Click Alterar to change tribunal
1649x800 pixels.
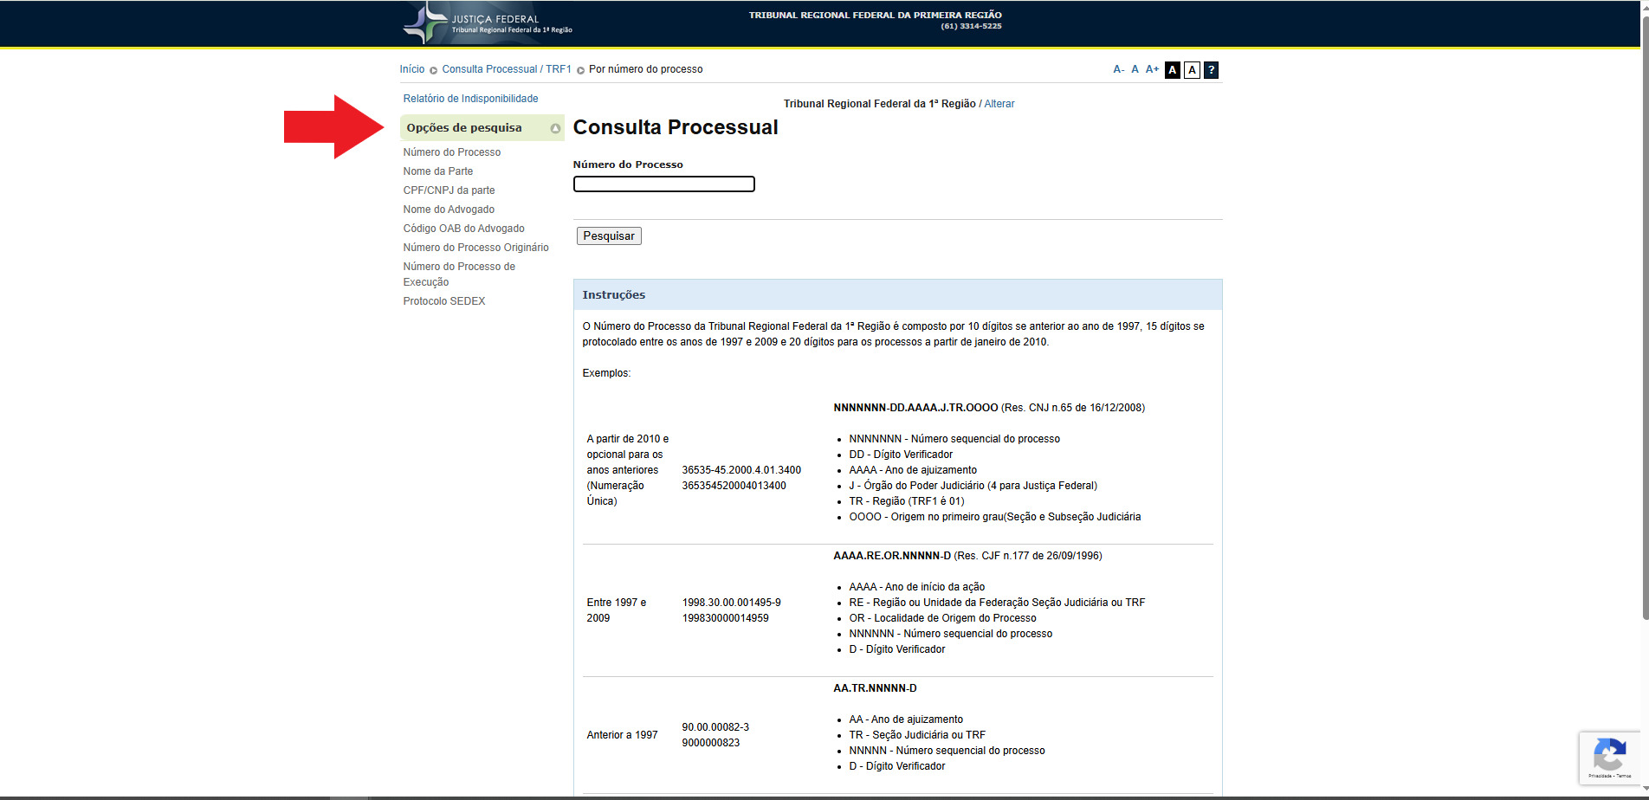999,104
